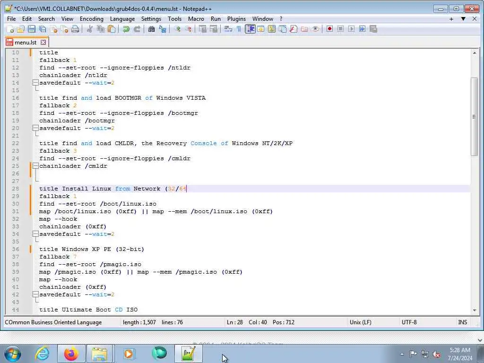Toggle the active Show Indent Guide button
484x363 pixels.
coord(250,29)
